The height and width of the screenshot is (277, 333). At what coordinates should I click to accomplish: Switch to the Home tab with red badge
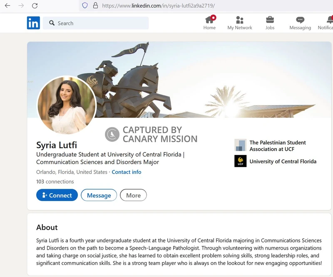209,20
